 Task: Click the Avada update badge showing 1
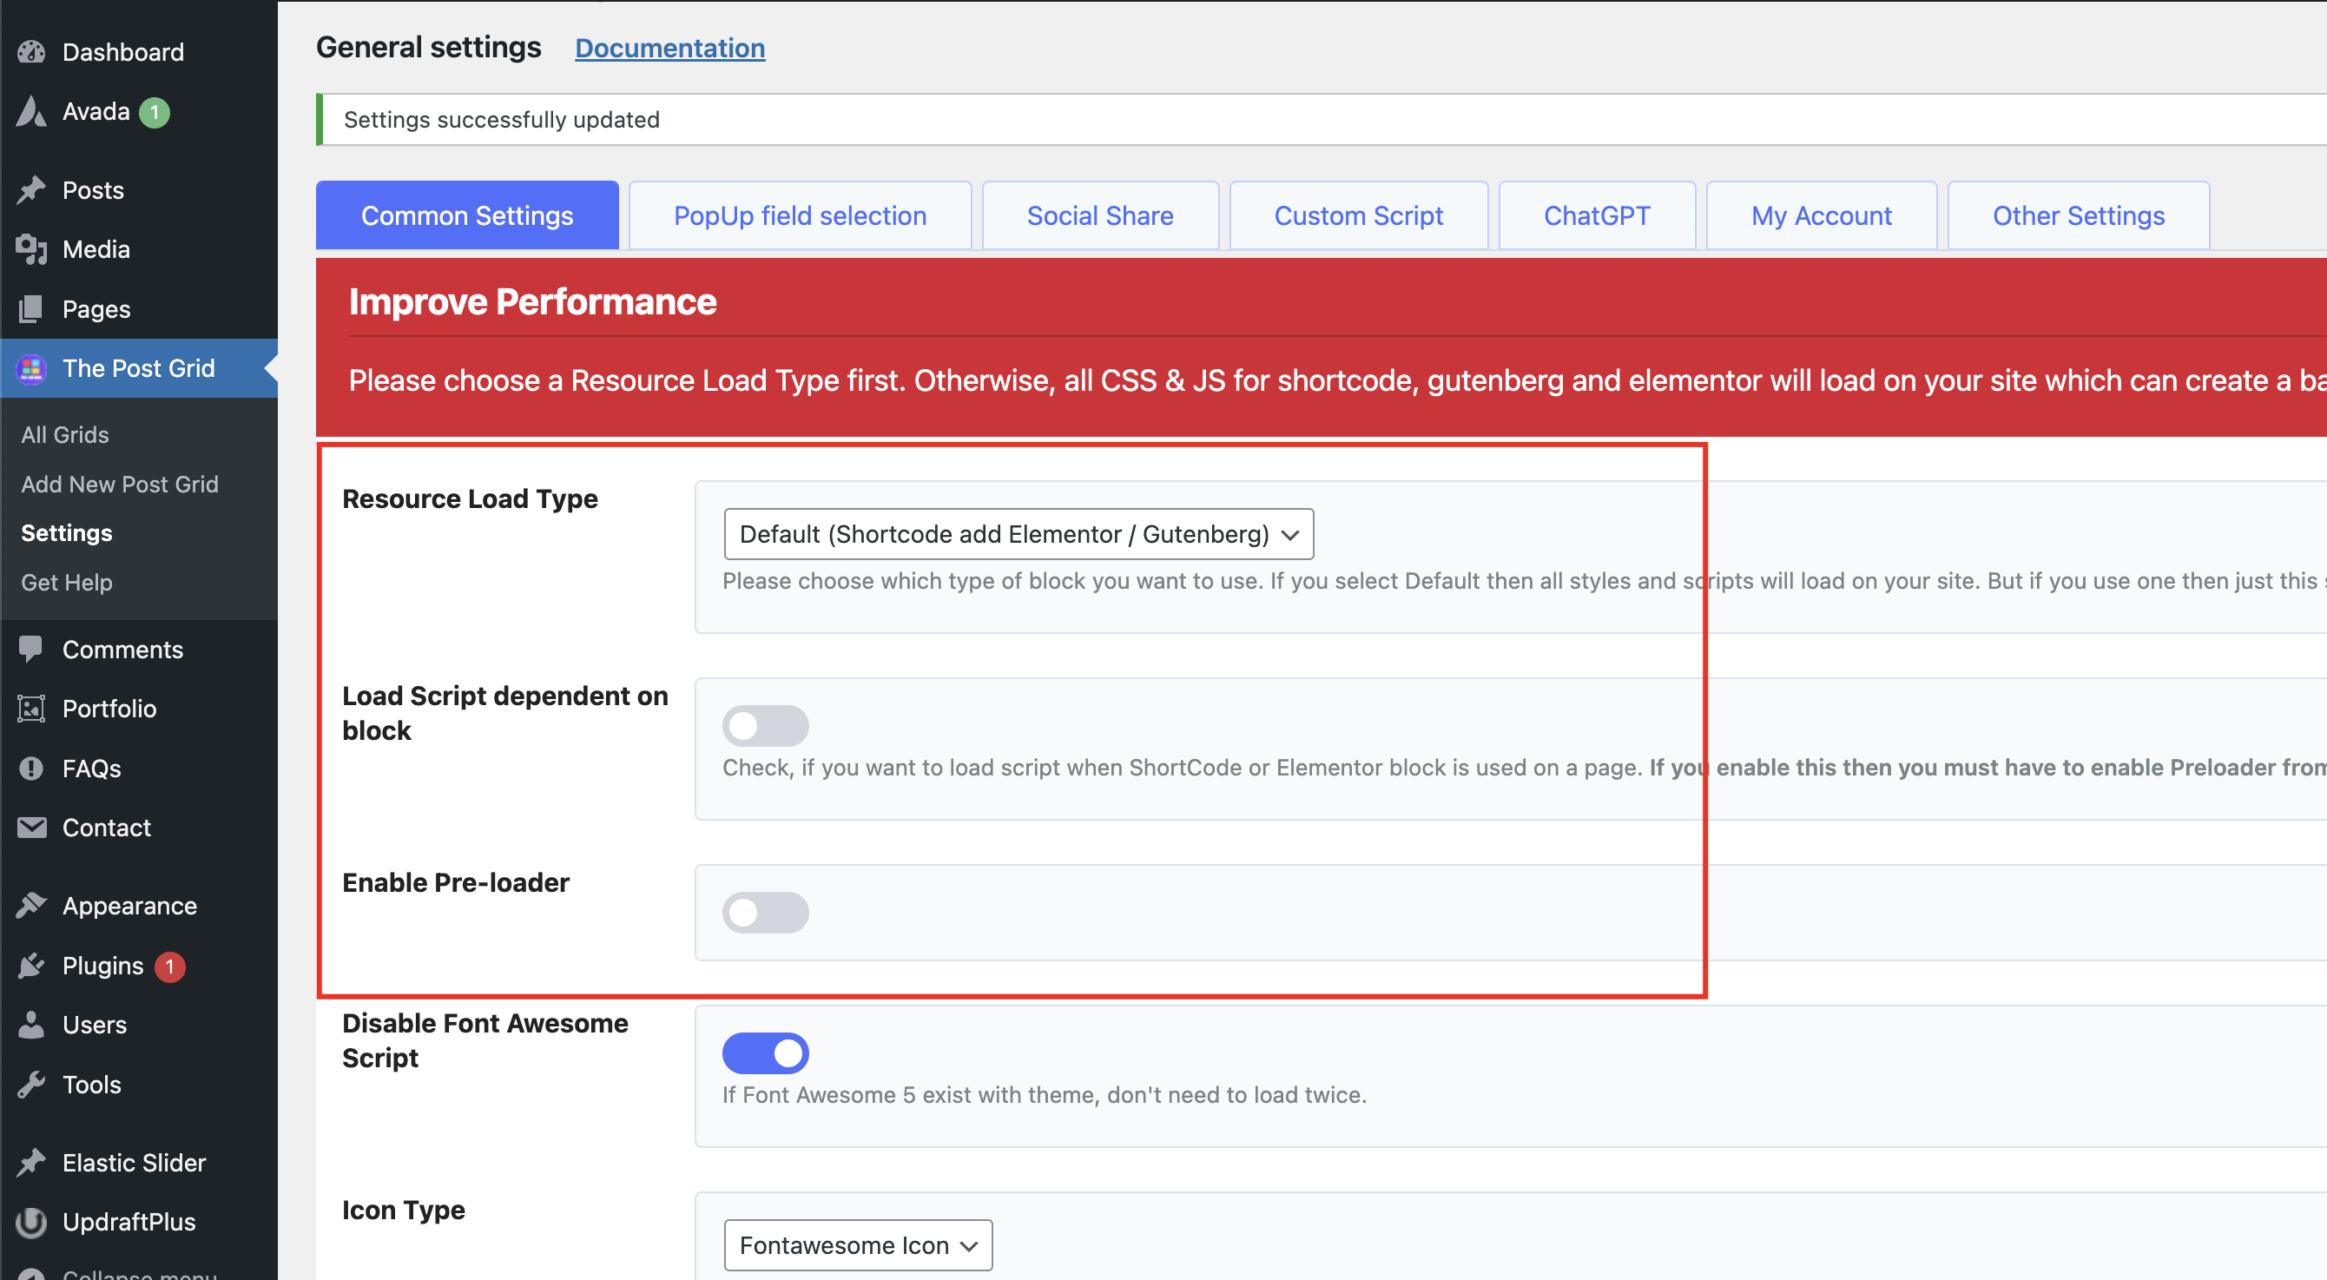point(155,112)
